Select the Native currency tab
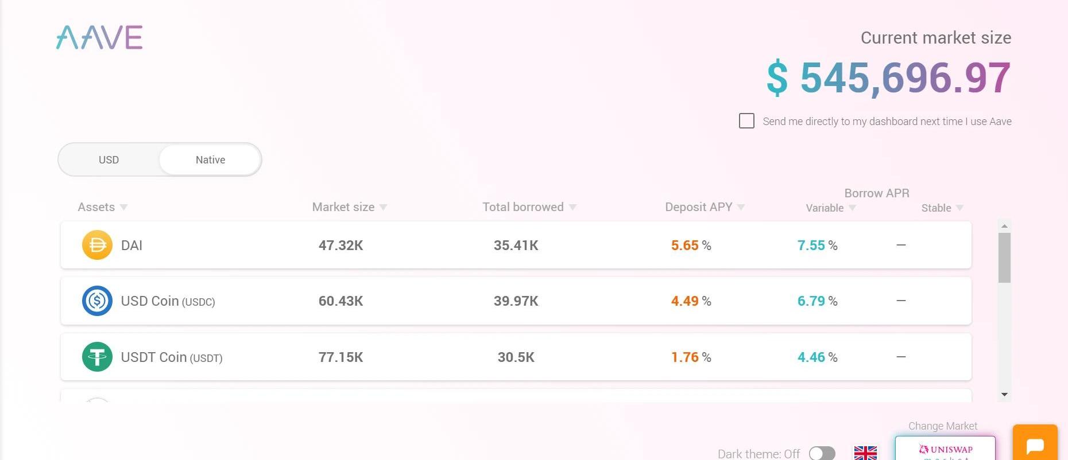The height and width of the screenshot is (460, 1068). [x=210, y=159]
